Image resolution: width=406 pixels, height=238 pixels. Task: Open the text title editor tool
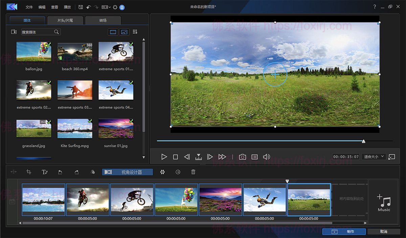click(x=45, y=172)
